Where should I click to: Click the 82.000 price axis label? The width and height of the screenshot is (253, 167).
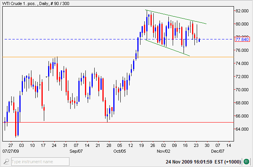coord(242,11)
